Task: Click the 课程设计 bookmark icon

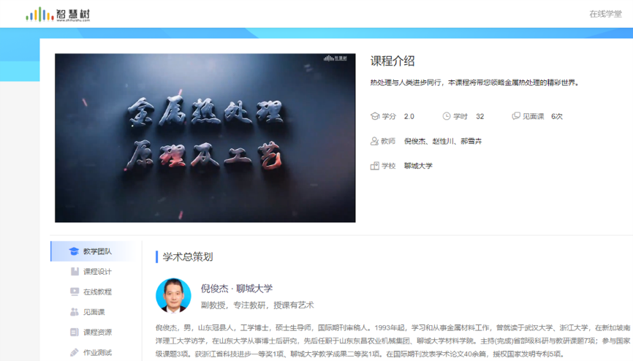Action: tap(75, 271)
